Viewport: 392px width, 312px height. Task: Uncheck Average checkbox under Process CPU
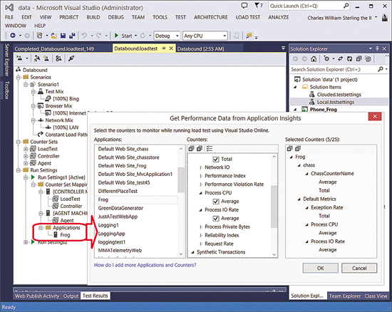click(x=216, y=202)
